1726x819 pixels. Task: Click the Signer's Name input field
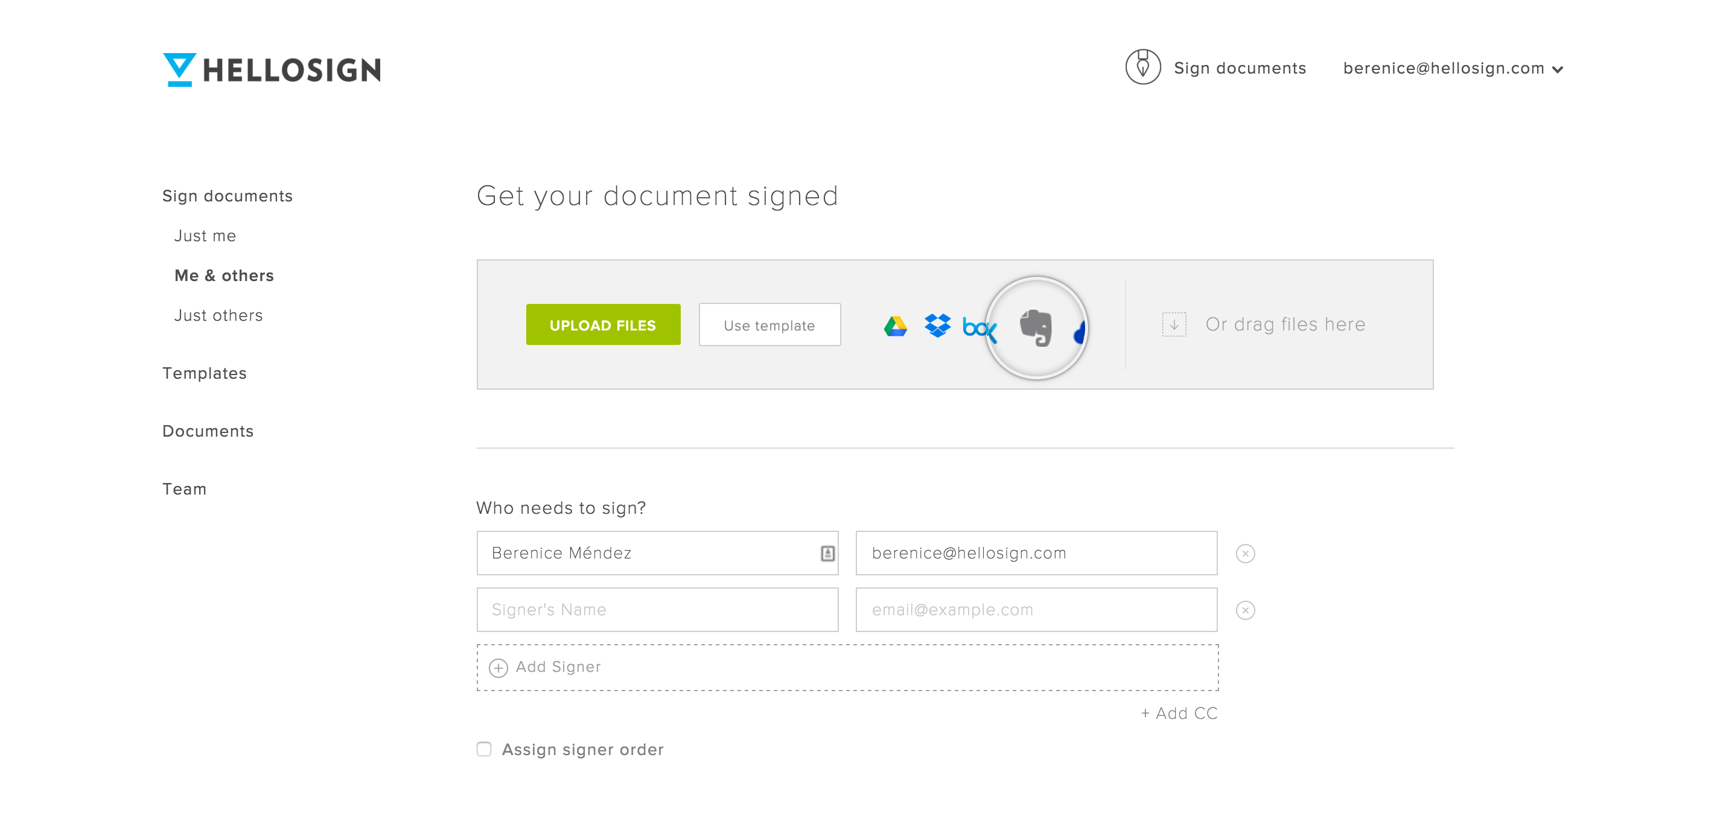[x=660, y=609]
